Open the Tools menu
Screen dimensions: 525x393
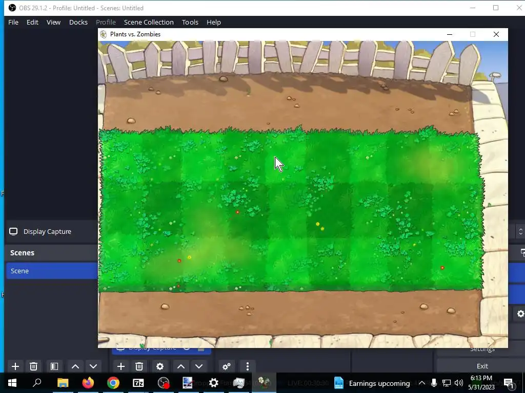coord(190,22)
